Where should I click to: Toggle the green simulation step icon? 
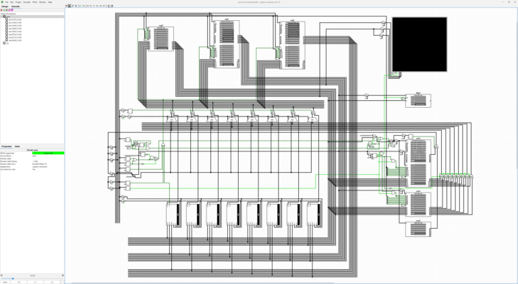4,10
